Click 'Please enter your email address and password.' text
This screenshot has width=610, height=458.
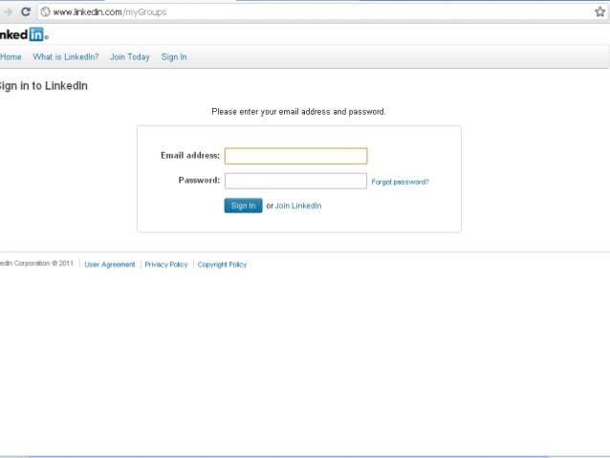click(x=298, y=112)
